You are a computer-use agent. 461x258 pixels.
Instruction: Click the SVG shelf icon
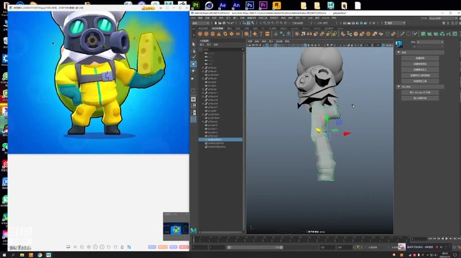pyautogui.click(x=267, y=34)
